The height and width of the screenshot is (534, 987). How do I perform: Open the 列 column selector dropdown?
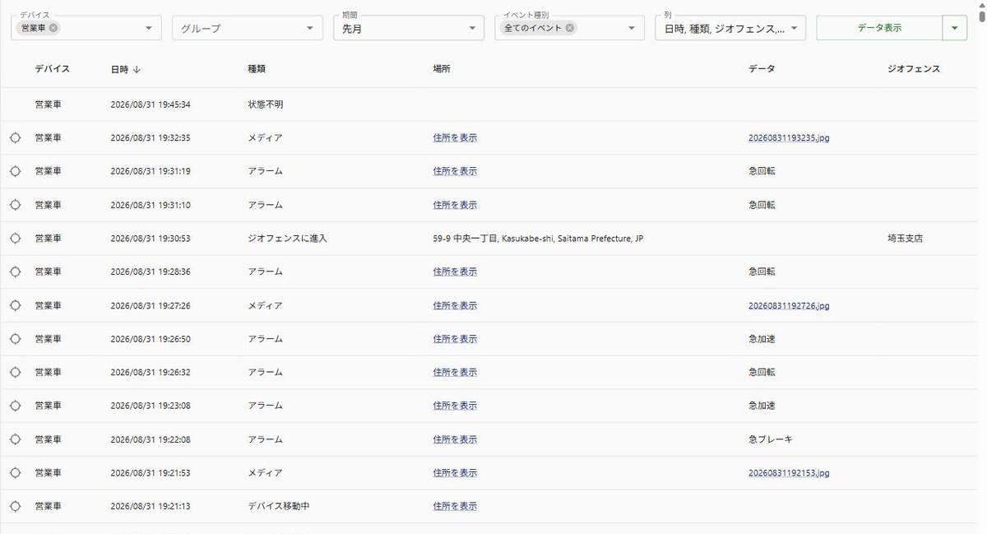tap(730, 28)
